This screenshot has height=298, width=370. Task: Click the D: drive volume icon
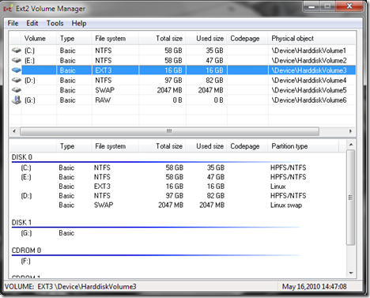click(17, 80)
